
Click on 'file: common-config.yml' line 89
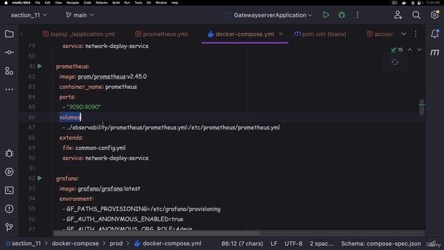point(94,148)
